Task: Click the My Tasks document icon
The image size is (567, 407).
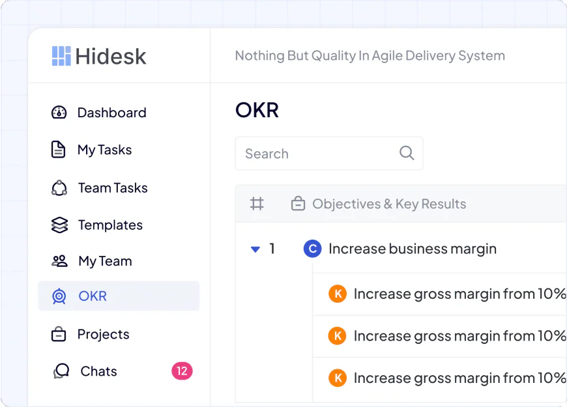Action: 59,149
